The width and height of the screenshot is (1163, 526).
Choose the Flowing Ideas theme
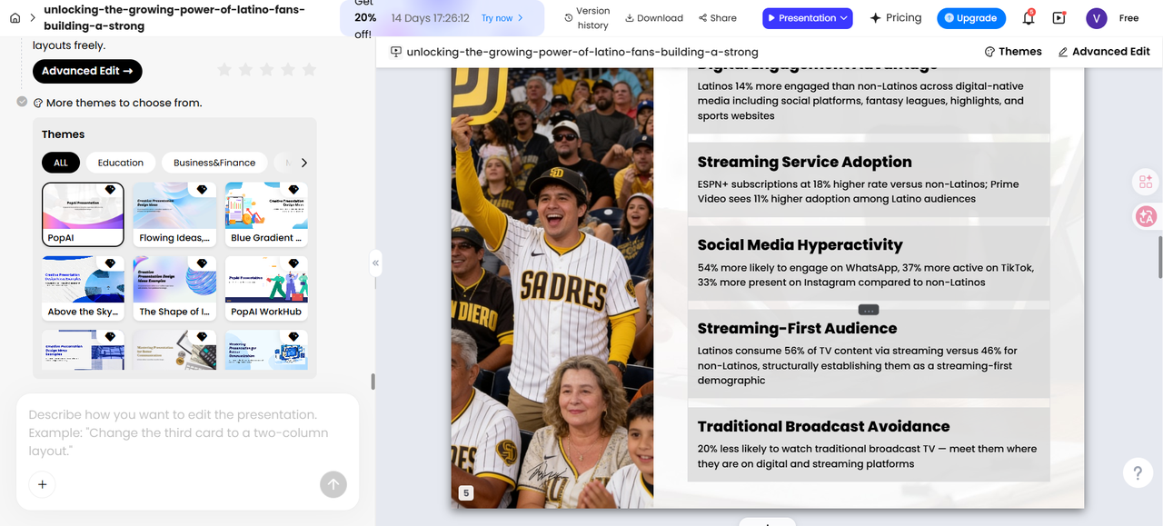tap(174, 214)
